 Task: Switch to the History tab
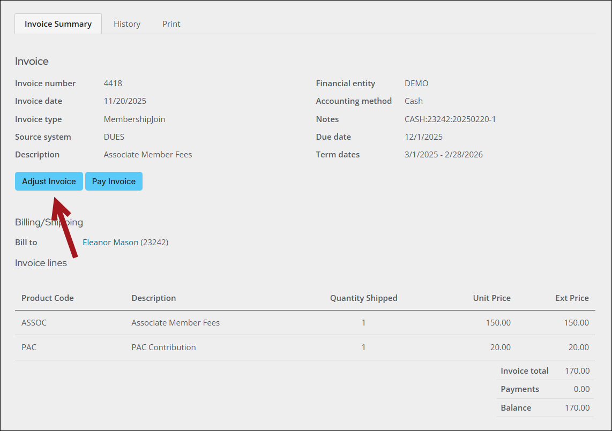pyautogui.click(x=127, y=24)
